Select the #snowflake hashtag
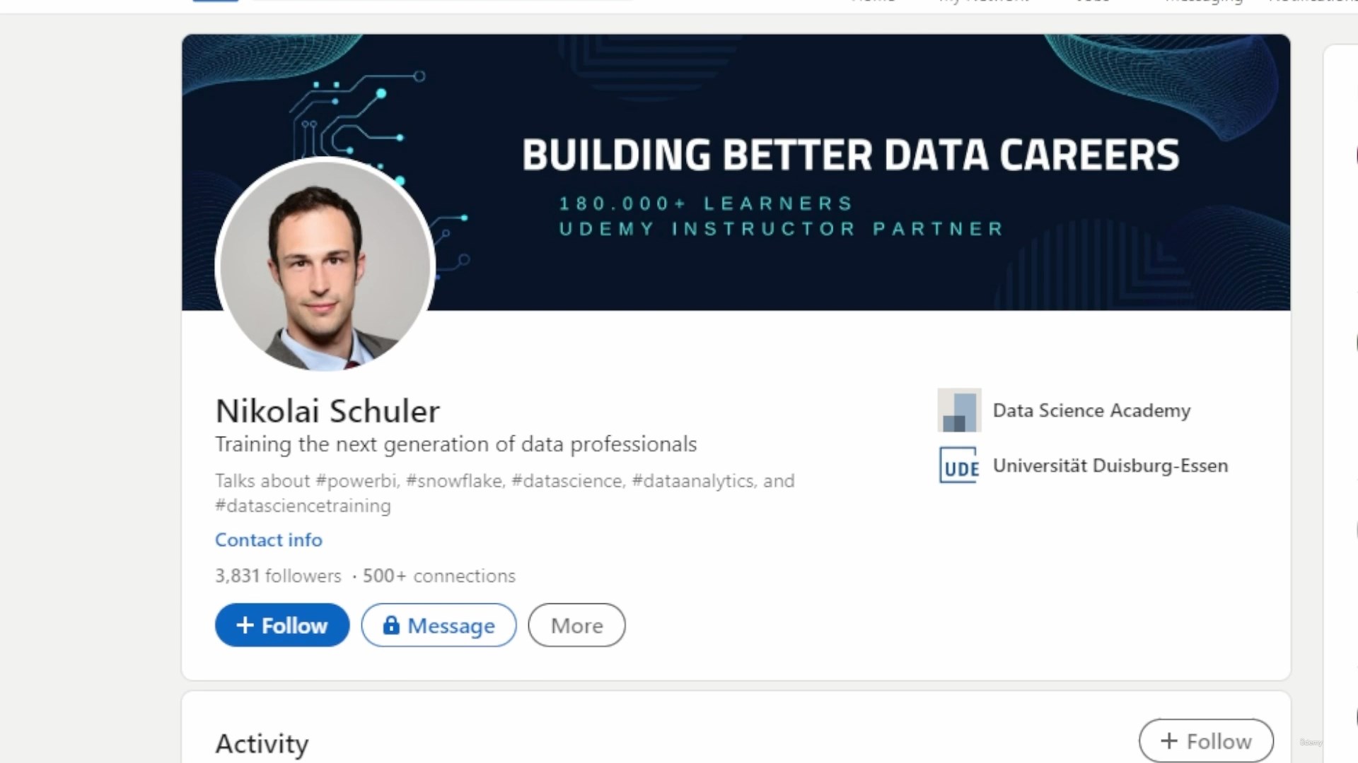The height and width of the screenshot is (763, 1358). pyautogui.click(x=455, y=481)
